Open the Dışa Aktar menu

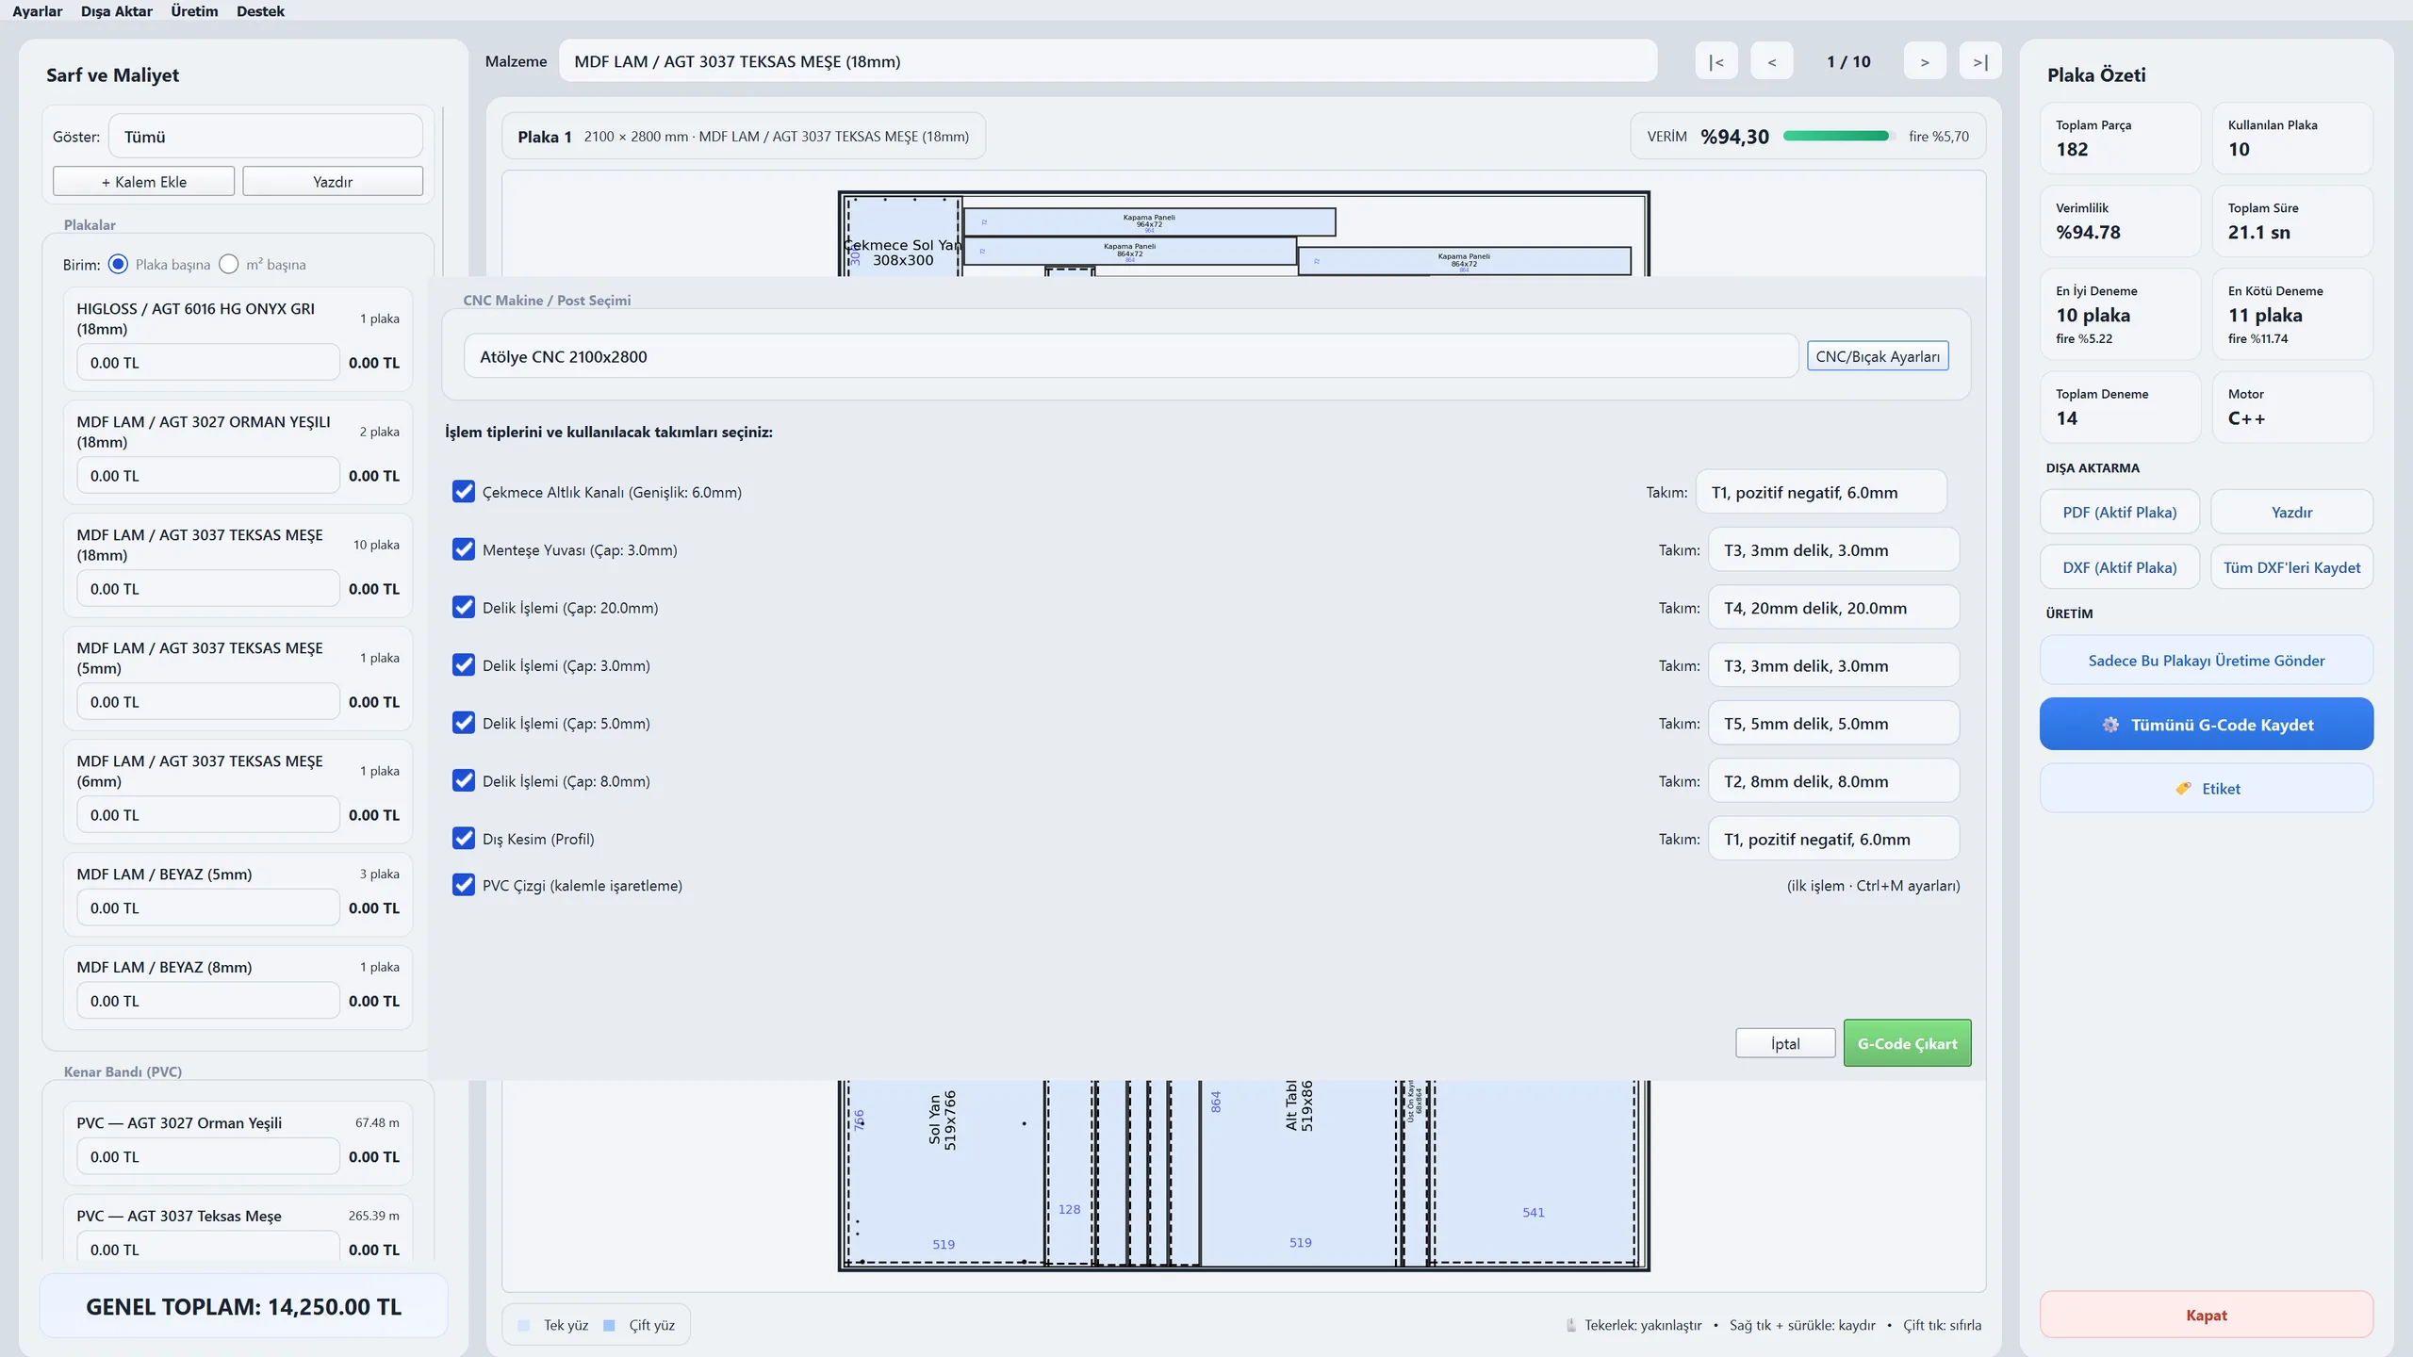click(x=116, y=11)
